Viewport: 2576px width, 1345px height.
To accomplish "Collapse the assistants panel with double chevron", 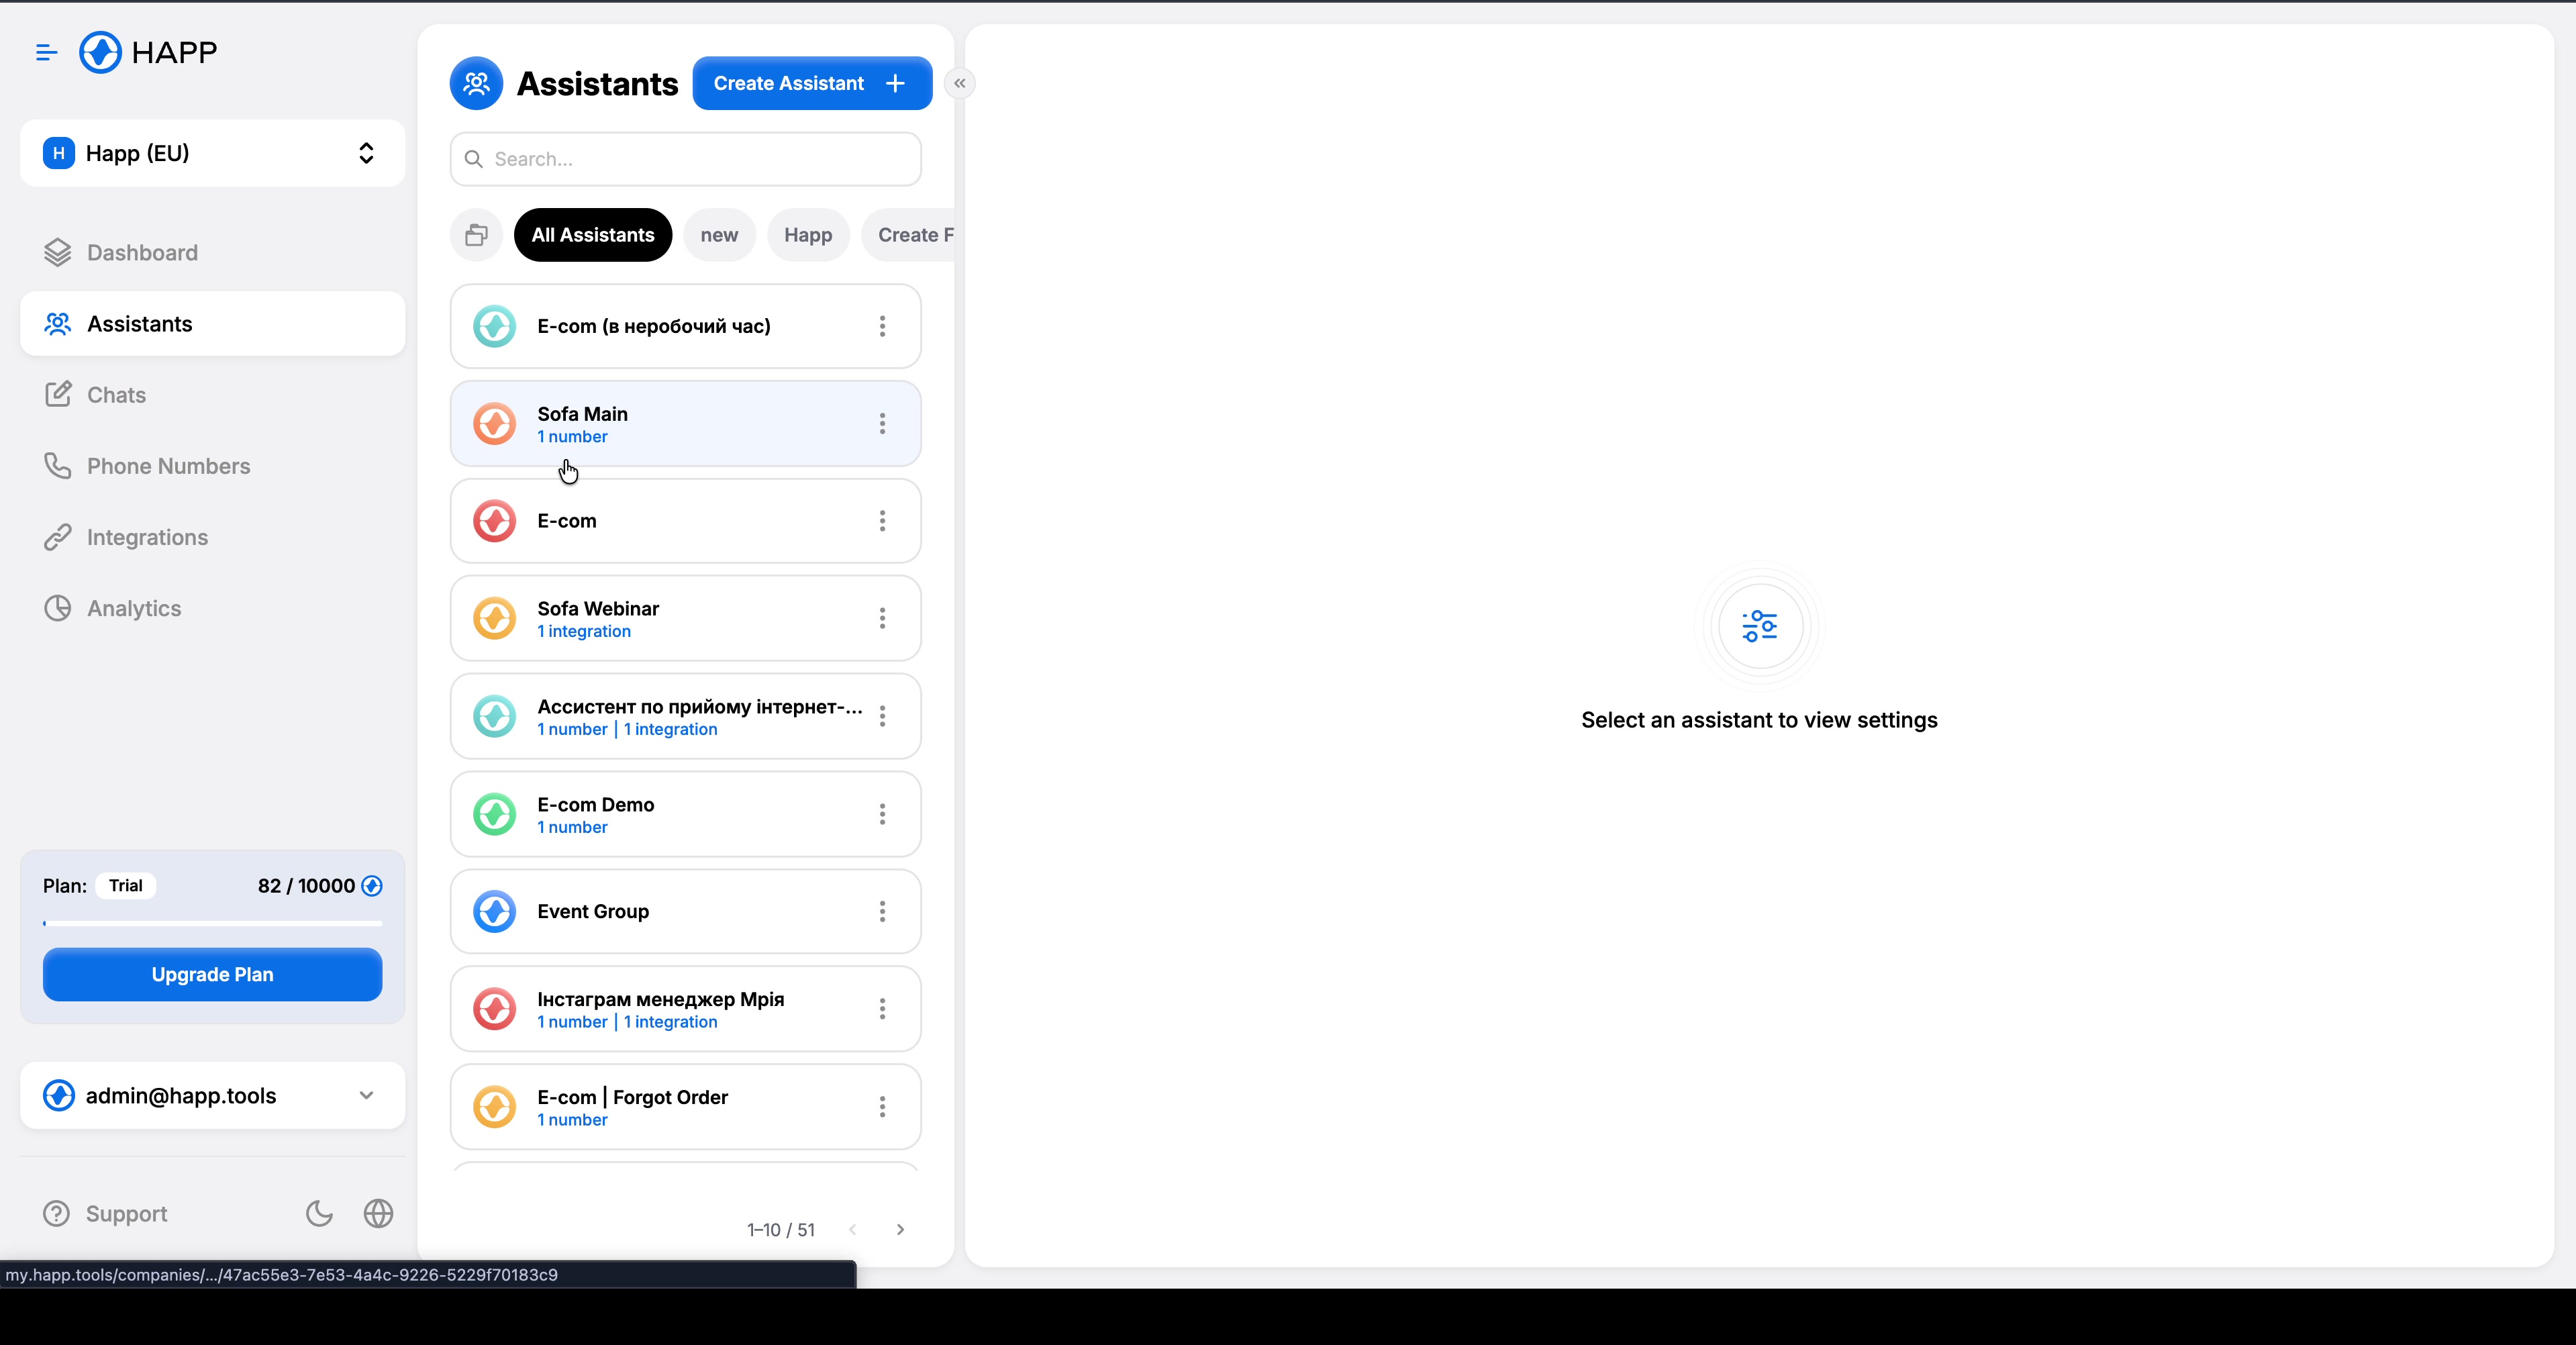I will click(x=959, y=83).
